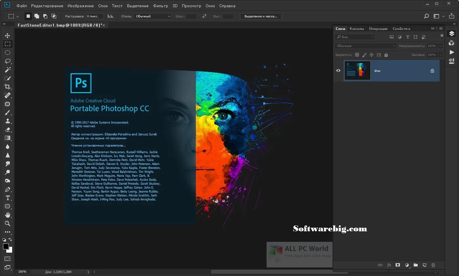
Task: Add a layer mask to layer
Action: (x=398, y=265)
